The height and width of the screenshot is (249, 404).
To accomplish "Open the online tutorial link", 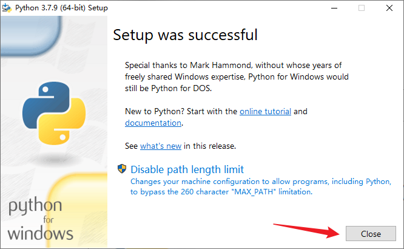I will 265,112.
